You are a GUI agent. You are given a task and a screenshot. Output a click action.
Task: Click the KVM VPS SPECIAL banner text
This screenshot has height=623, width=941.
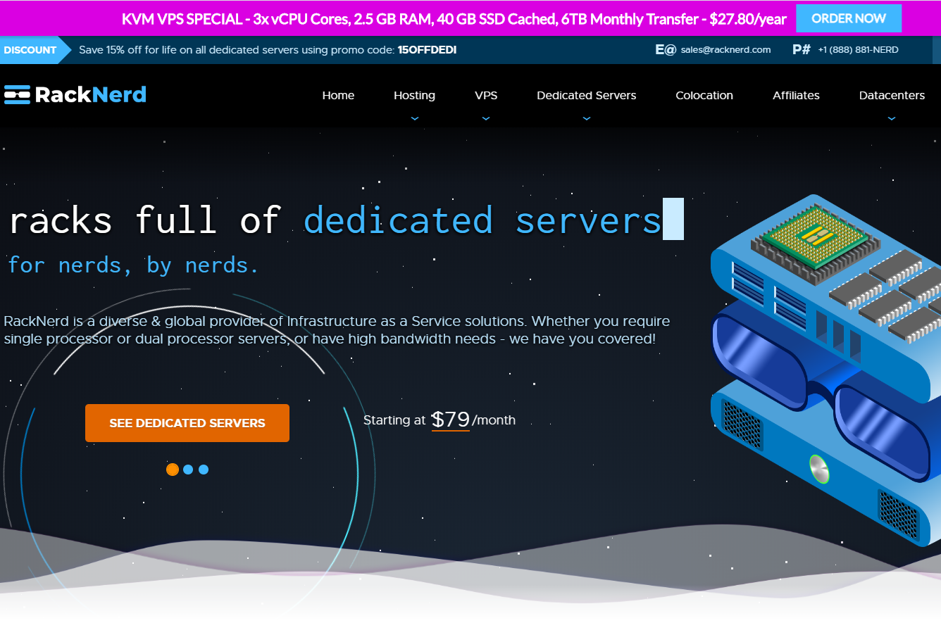454,19
